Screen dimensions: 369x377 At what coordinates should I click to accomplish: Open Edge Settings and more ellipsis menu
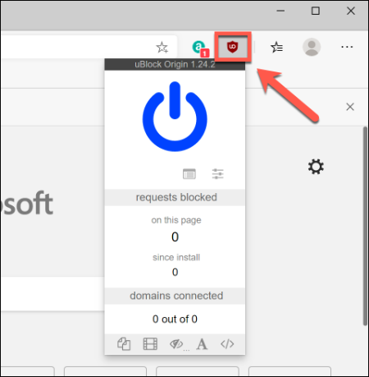[347, 47]
